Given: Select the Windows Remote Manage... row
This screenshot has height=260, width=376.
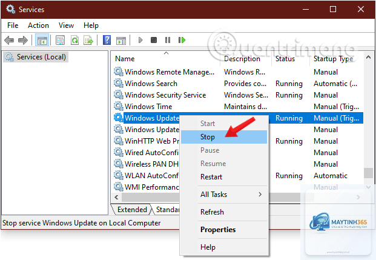Looking at the screenshot, I should pos(238,72).
